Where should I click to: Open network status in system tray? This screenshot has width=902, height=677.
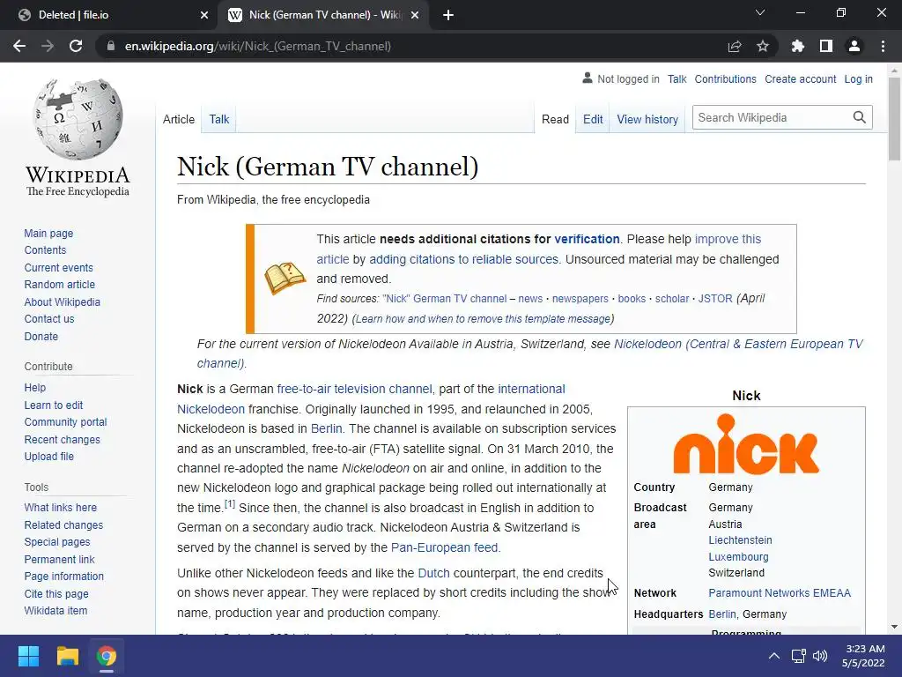pos(798,656)
